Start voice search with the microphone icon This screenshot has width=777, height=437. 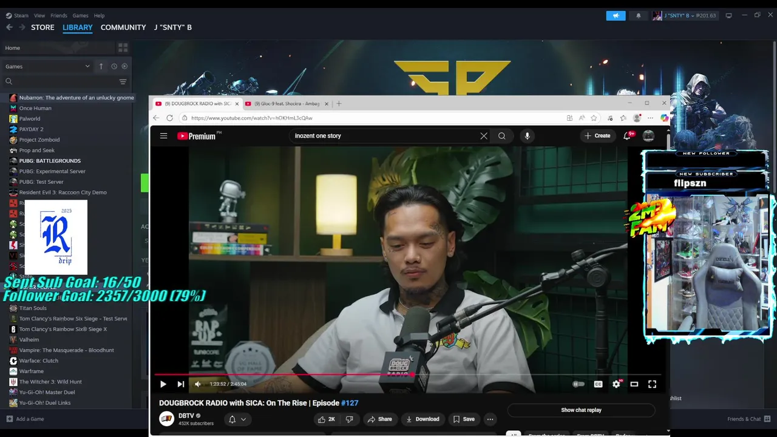[x=527, y=136]
